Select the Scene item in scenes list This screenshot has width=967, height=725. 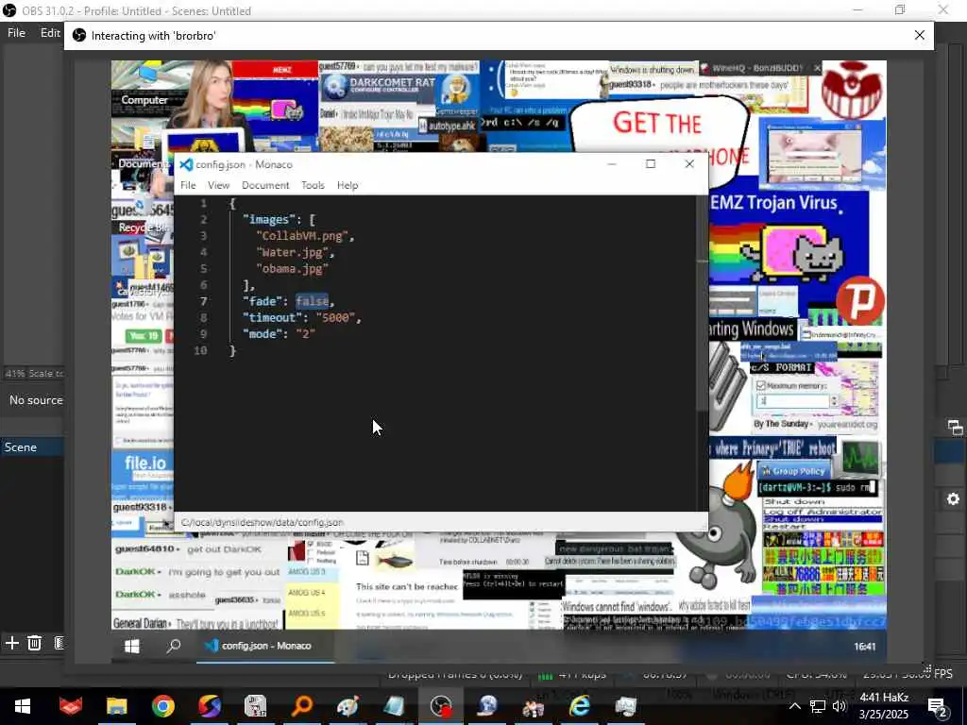(32, 447)
